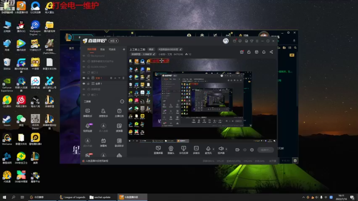The image size is (358, 201).
Task: Expand the microphone options arrow
Action: click(x=213, y=149)
